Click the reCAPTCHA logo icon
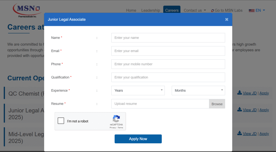Image resolution: width=276 pixels, height=152 pixels. tap(116, 119)
